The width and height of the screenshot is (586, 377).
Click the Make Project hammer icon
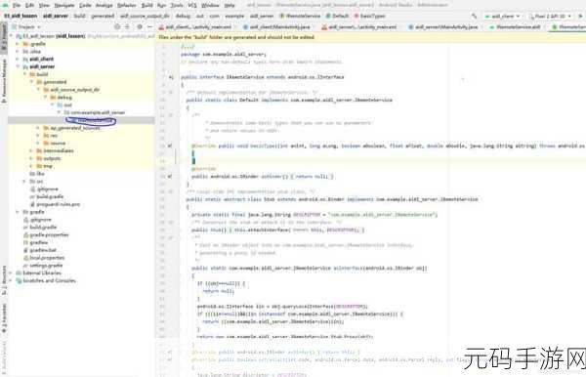pos(475,16)
